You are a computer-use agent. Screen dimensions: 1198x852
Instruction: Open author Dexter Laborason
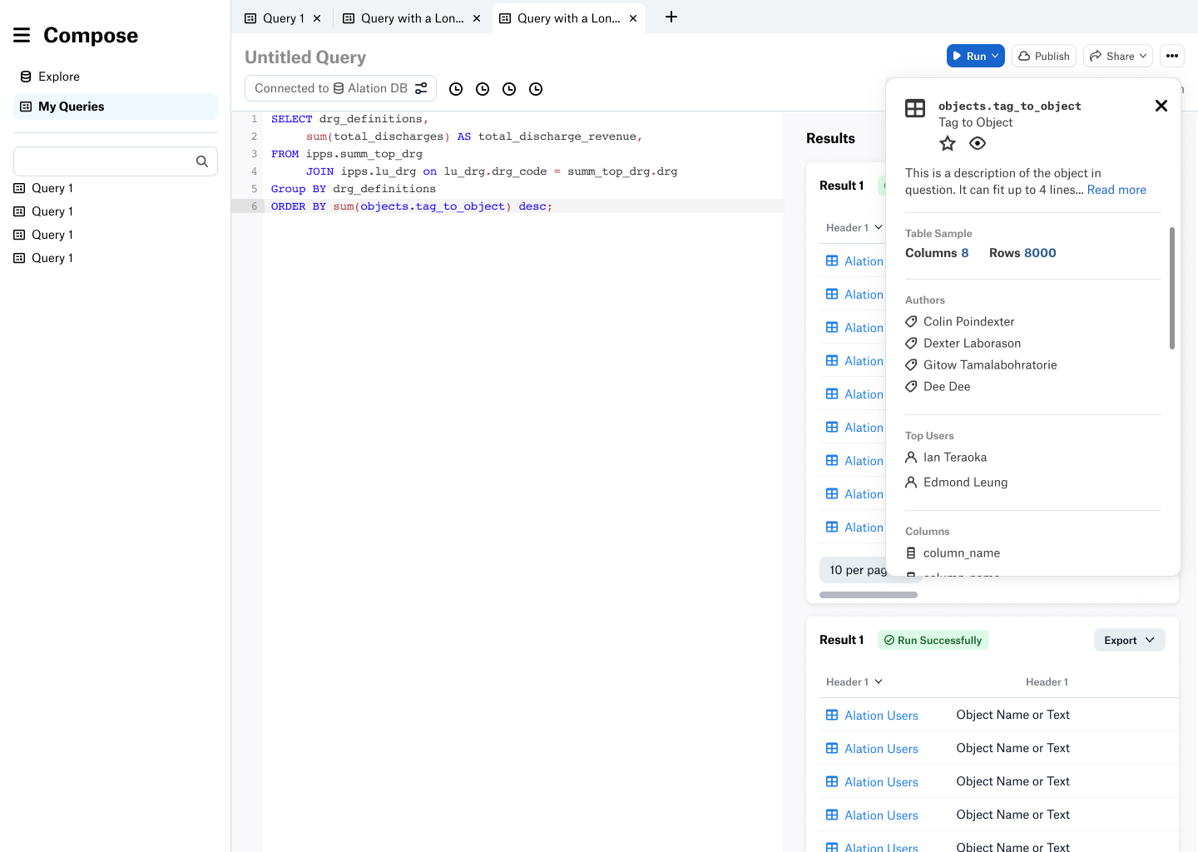tap(972, 343)
